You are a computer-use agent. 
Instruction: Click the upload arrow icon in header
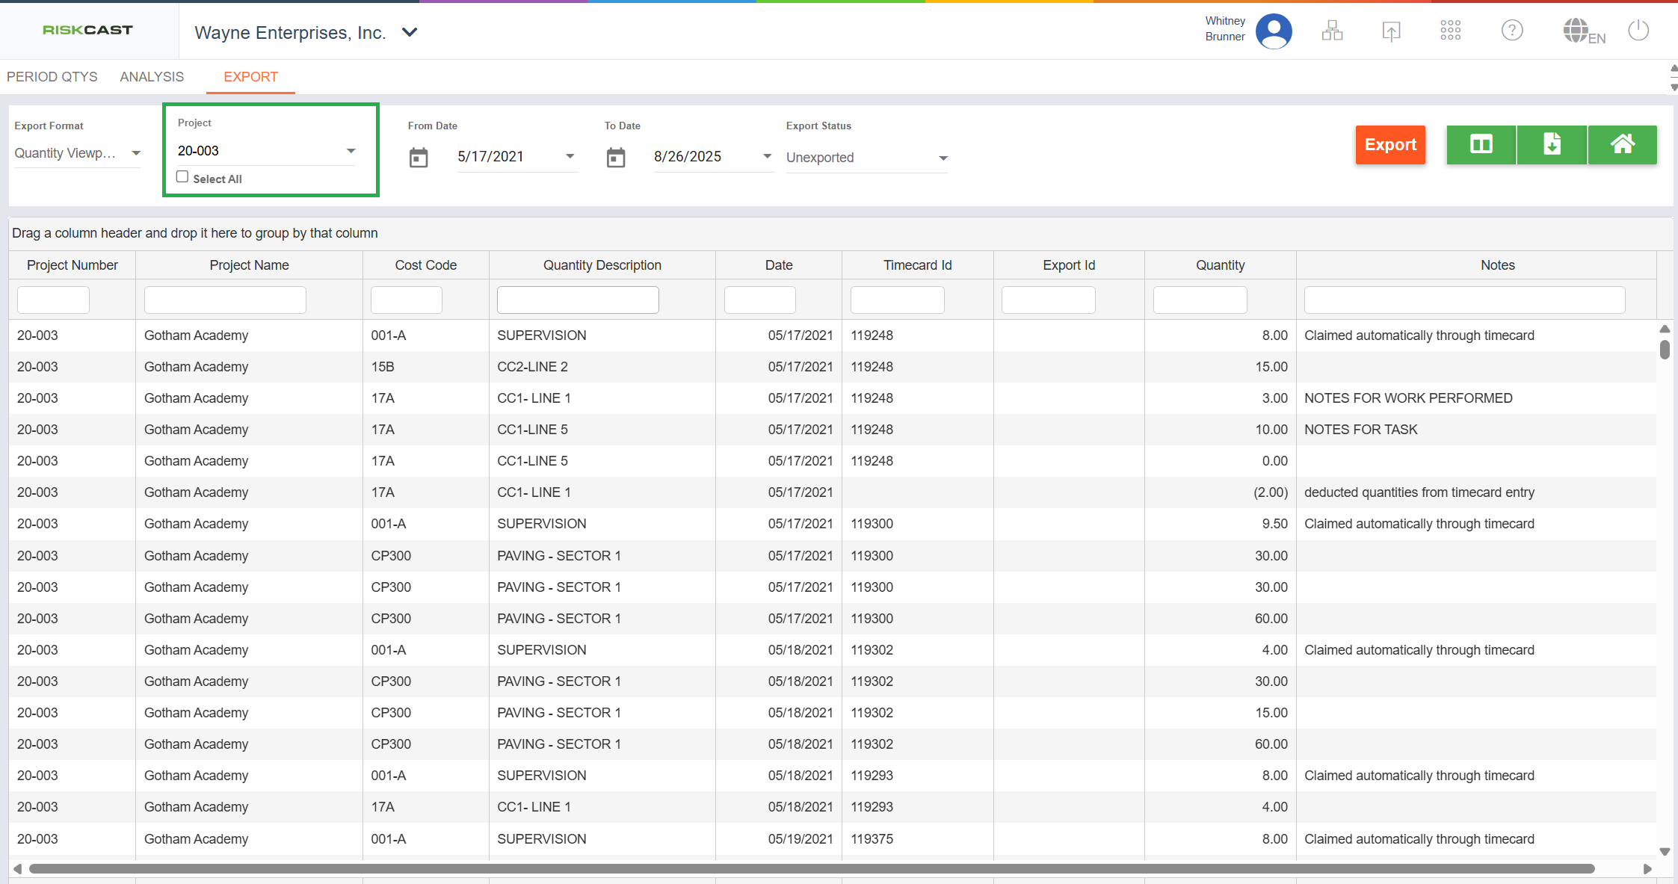tap(1391, 31)
